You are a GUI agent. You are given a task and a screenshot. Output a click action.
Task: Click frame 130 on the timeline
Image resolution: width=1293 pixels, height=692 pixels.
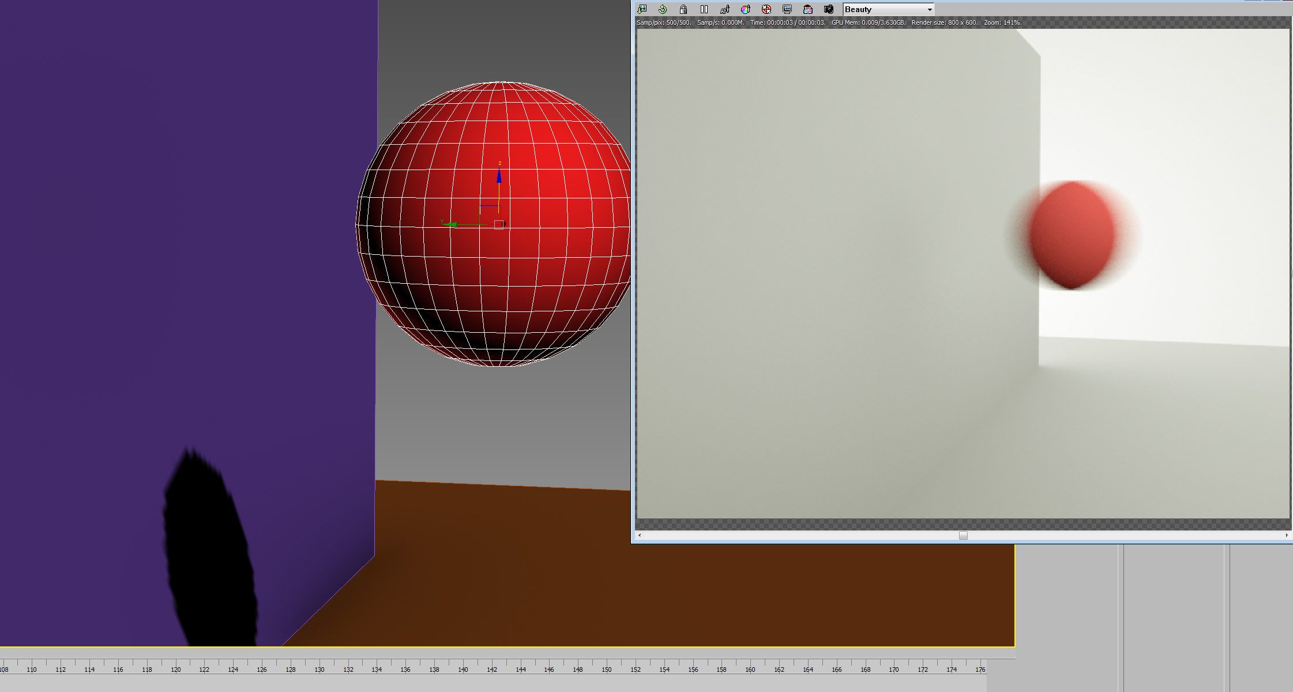click(x=320, y=669)
